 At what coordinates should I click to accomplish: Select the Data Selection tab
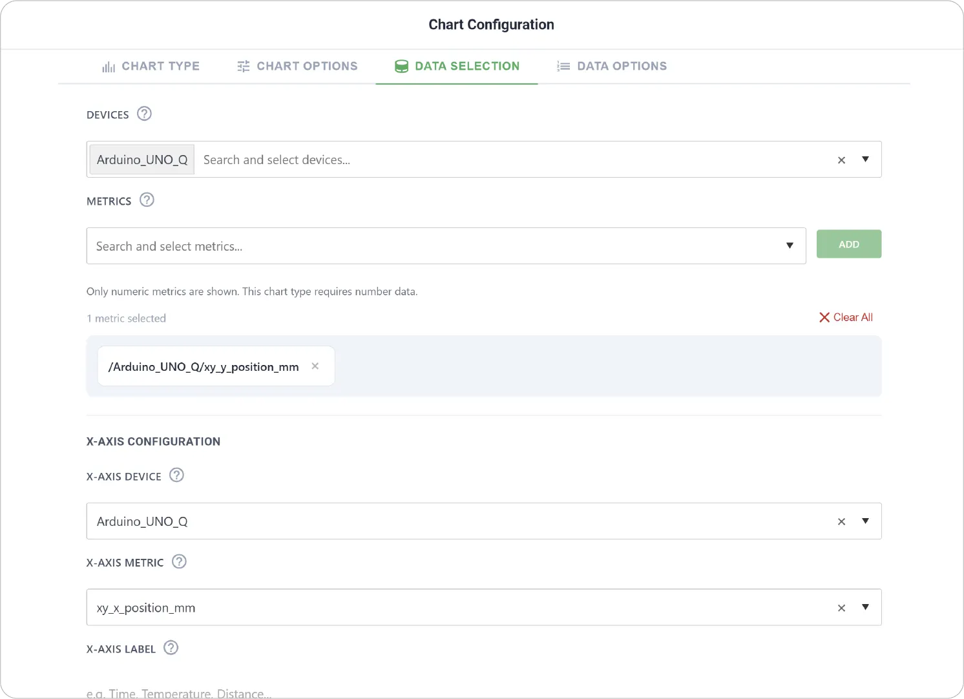tap(457, 66)
